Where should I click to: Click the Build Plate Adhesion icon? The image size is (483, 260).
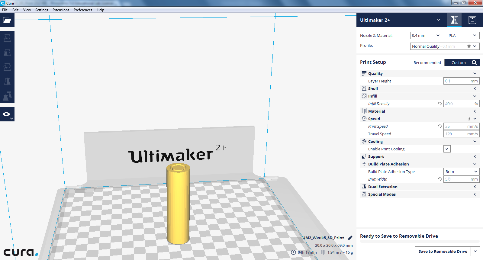click(x=364, y=164)
